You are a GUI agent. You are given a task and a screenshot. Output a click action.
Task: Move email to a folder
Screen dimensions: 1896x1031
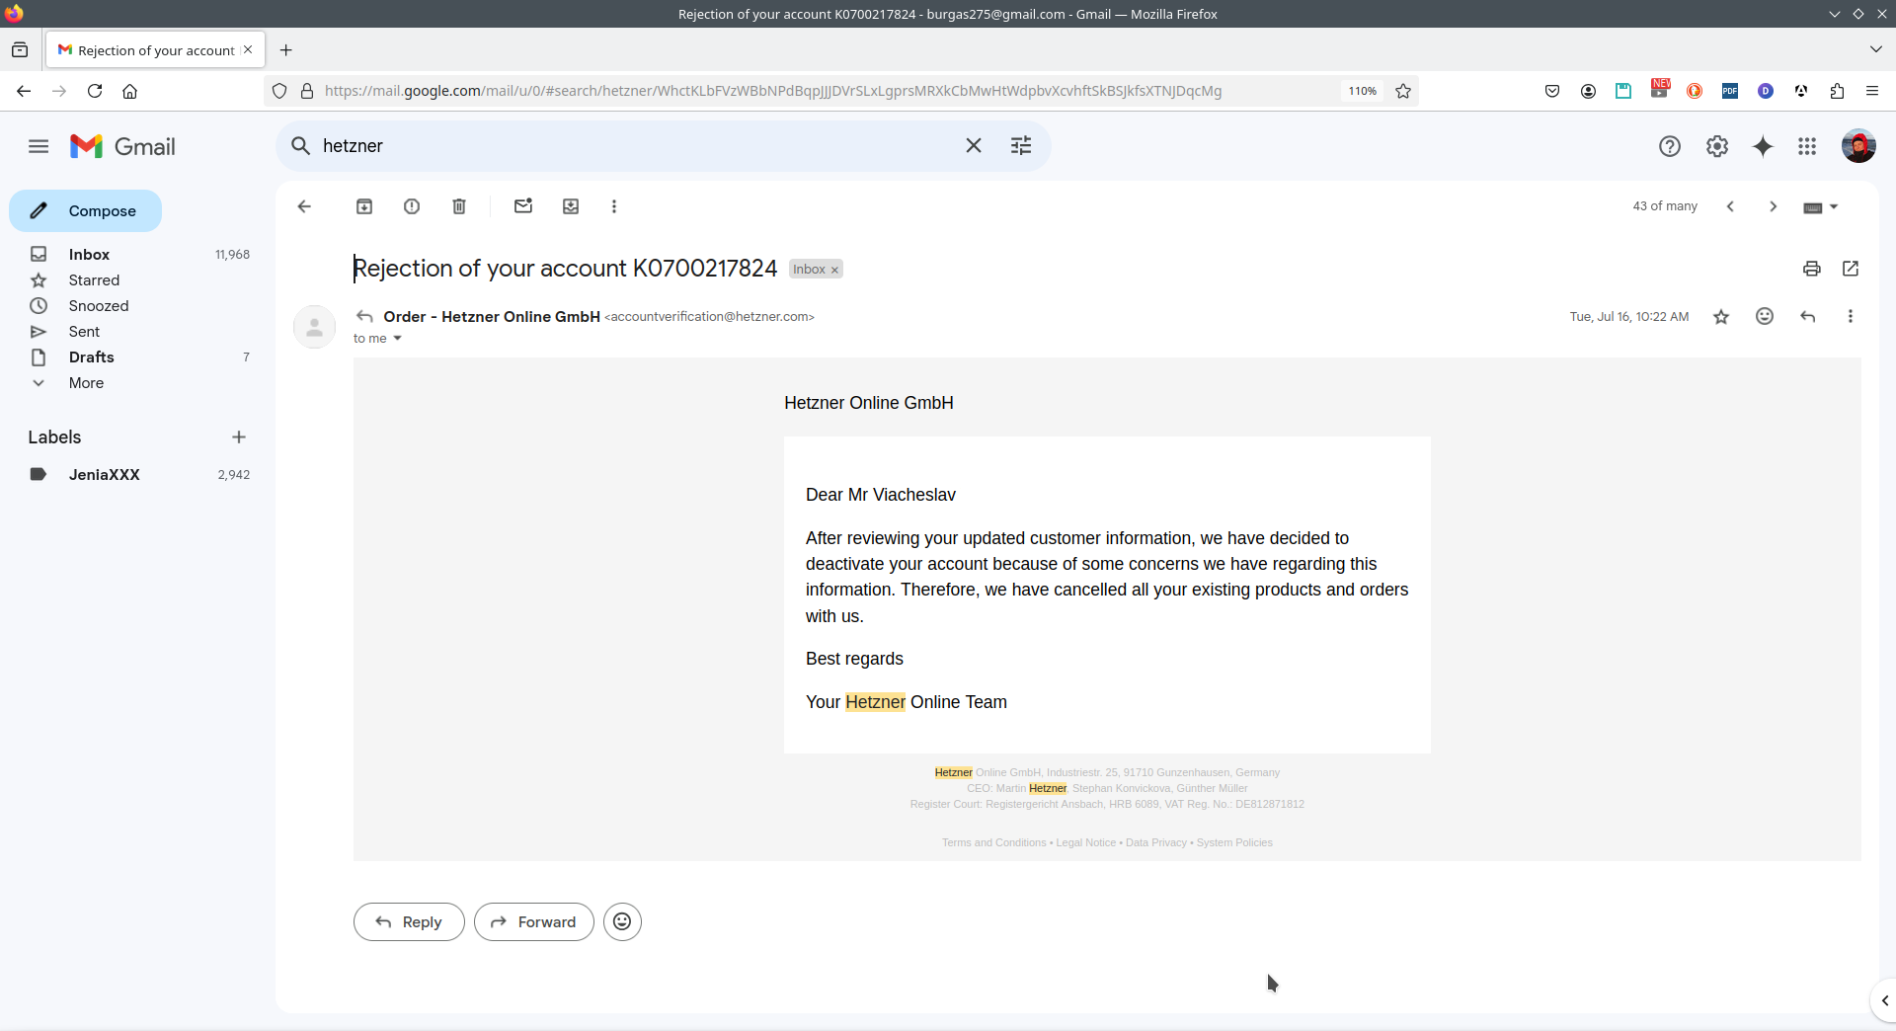571,206
